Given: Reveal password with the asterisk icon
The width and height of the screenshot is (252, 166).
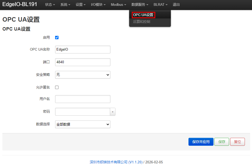Looking at the screenshot, I should [x=113, y=112].
